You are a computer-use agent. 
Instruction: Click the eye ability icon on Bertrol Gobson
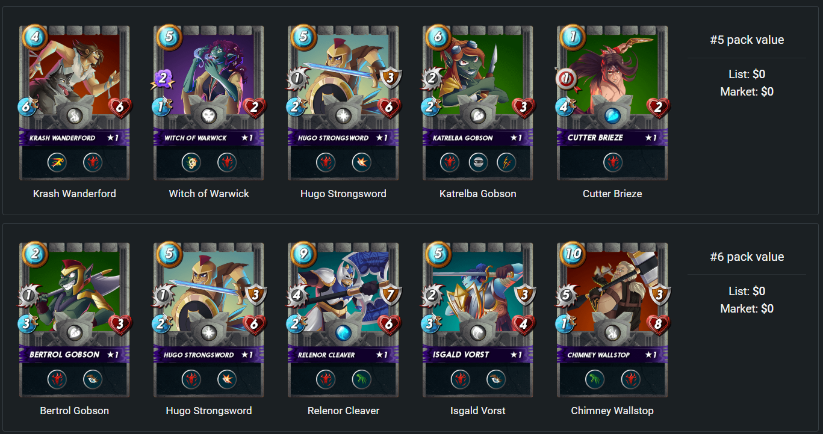(x=93, y=379)
